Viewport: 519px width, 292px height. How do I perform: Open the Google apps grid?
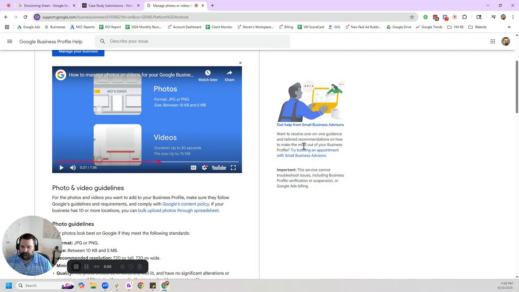pyautogui.click(x=493, y=41)
